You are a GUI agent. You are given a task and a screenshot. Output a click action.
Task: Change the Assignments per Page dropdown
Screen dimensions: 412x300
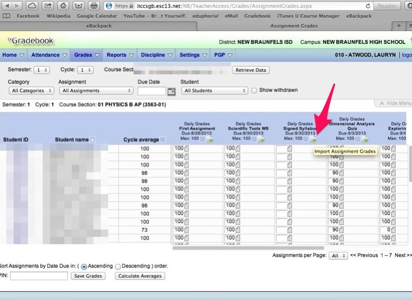(x=338, y=255)
